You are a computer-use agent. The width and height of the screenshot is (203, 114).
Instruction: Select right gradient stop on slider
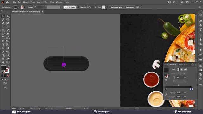pos(191,89)
